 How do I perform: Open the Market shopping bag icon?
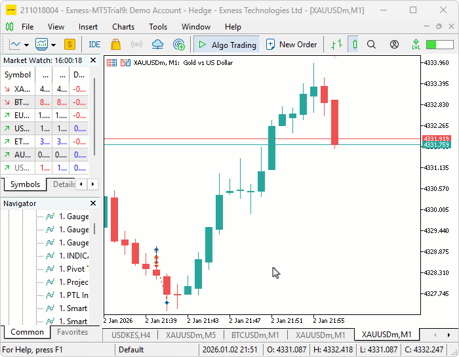(115, 45)
